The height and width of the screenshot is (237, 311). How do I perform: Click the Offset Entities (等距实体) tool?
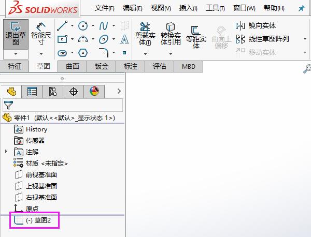196,37
